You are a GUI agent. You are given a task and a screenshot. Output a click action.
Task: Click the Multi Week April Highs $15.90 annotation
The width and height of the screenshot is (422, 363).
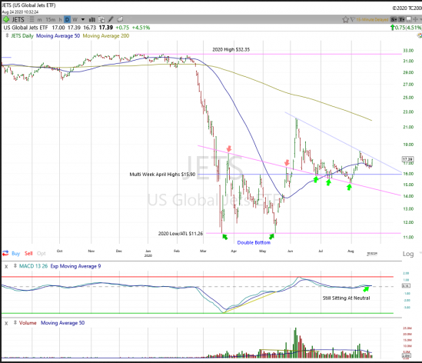162,175
